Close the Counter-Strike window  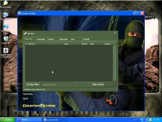pos(142,13)
